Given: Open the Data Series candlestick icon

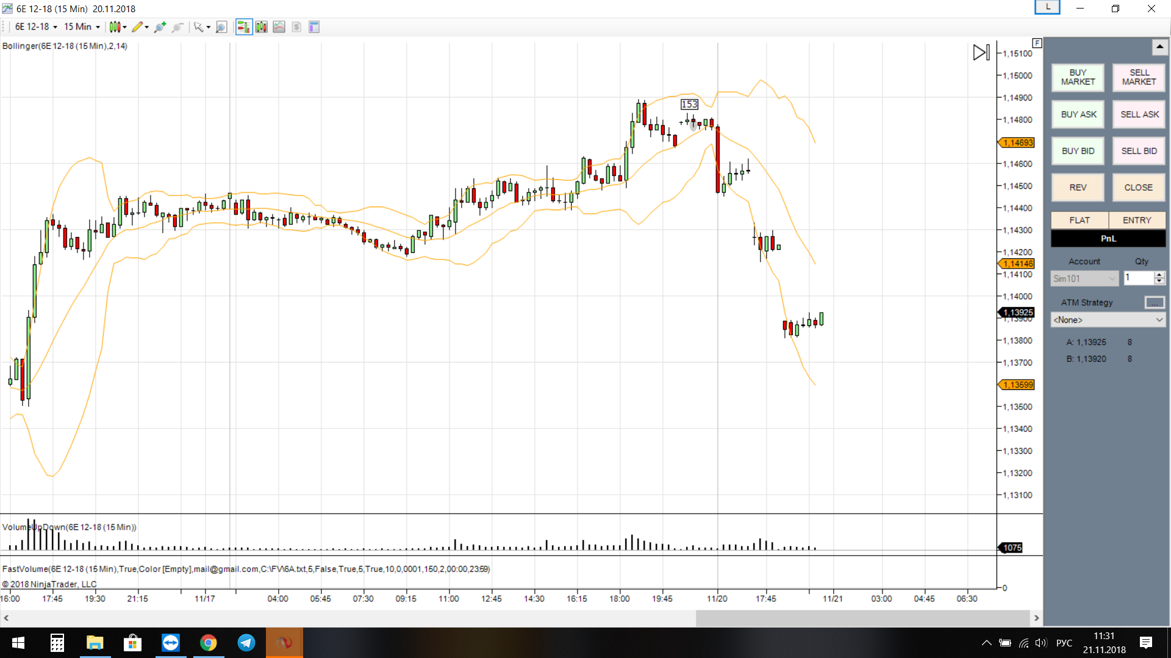Looking at the screenshot, I should [x=261, y=27].
